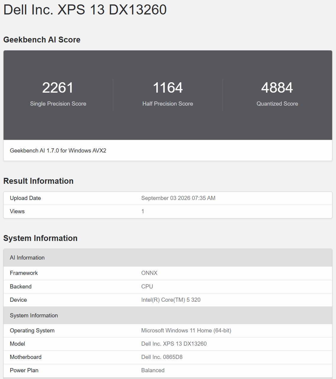Select the CPU backend value
Viewport: 336px width, 379px height.
147,287
